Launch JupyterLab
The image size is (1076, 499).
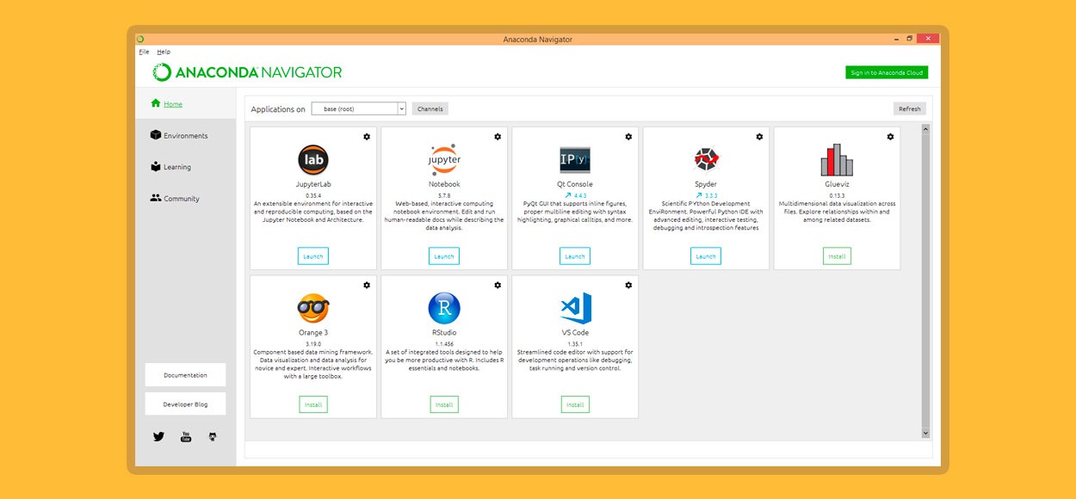(313, 256)
